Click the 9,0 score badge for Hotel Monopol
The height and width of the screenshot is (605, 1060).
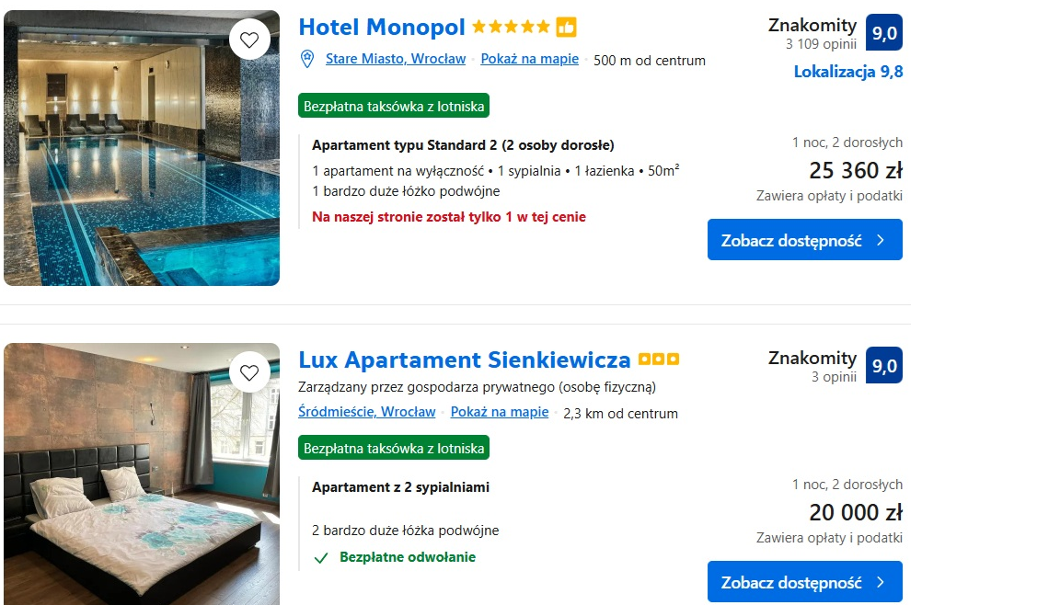883,32
